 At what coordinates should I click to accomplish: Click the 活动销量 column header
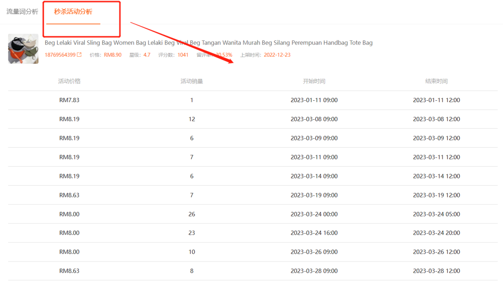click(x=192, y=81)
